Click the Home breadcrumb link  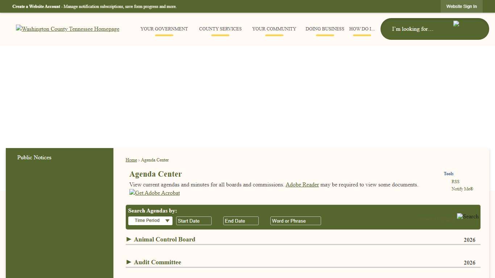[x=131, y=160]
